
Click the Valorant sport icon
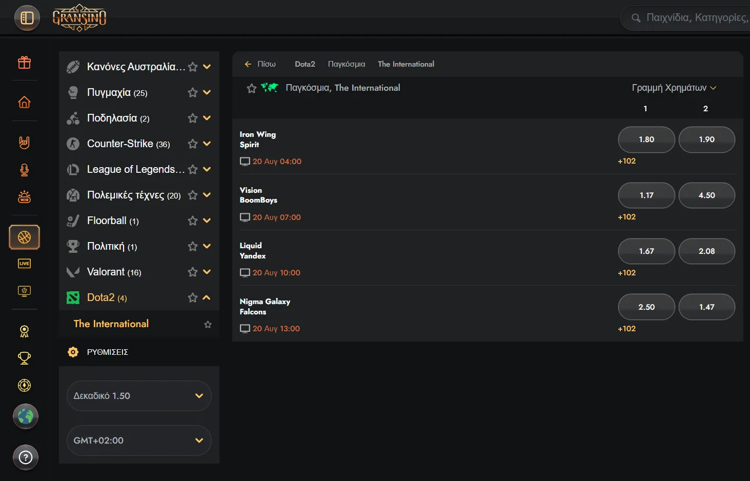[73, 272]
